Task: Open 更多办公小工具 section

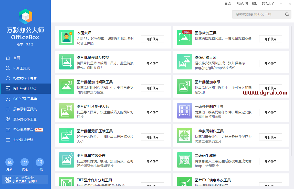Action: (x=25, y=119)
